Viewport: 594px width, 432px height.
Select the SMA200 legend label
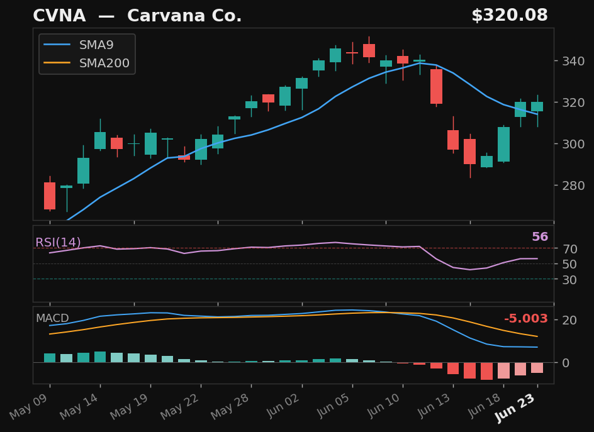tap(104, 63)
